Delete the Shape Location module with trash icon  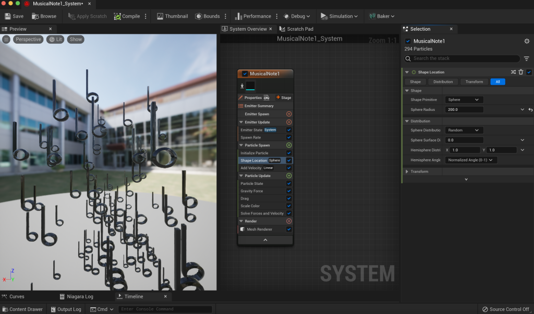pyautogui.click(x=520, y=72)
